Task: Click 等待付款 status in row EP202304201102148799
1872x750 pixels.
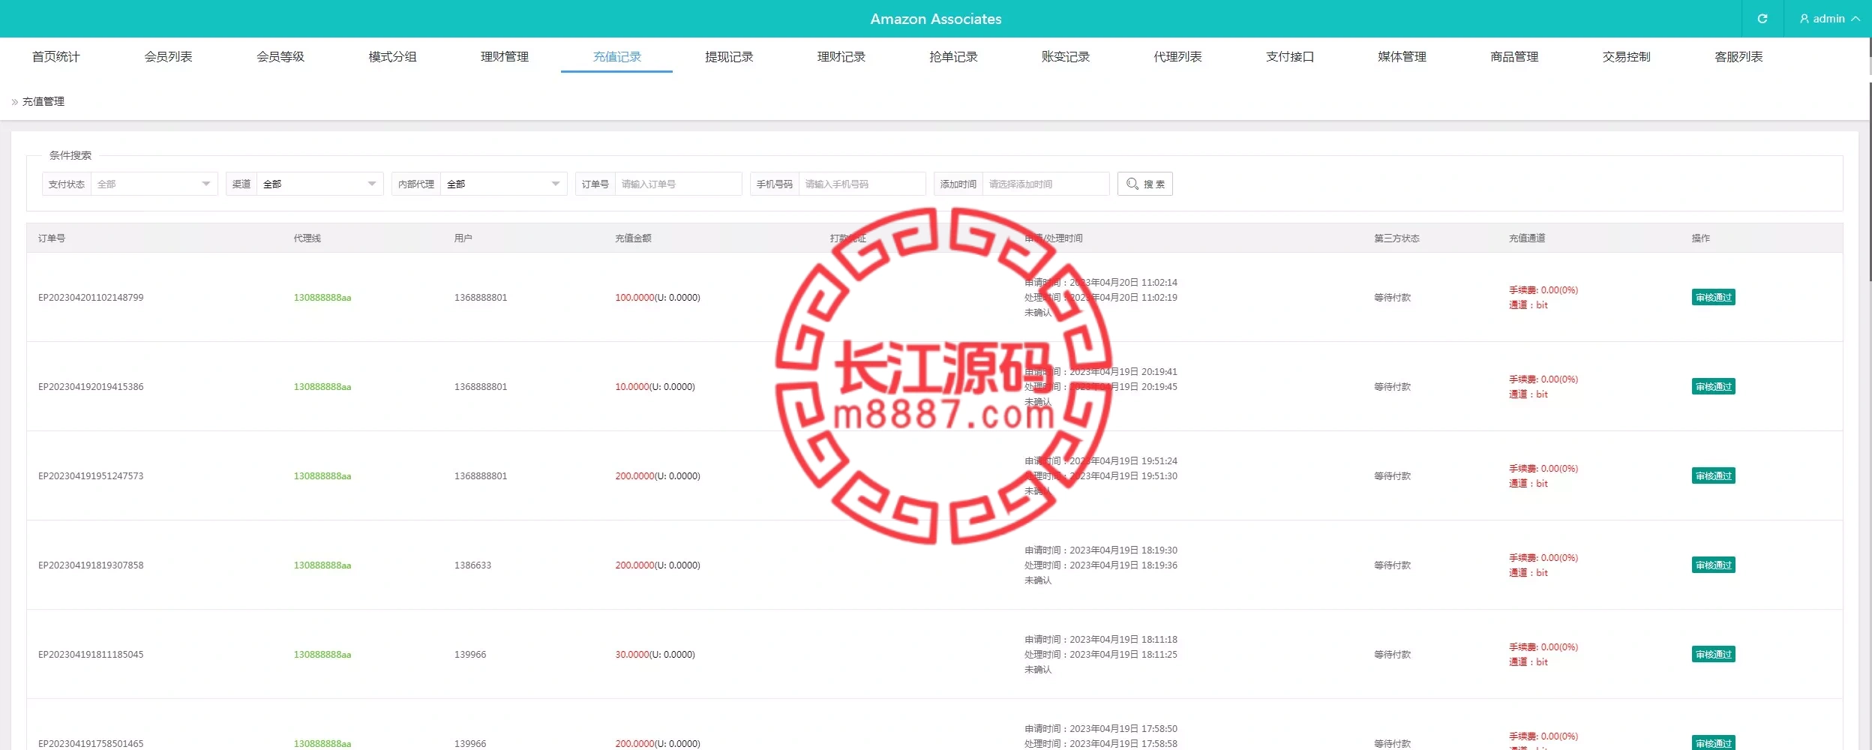Action: [x=1392, y=298]
